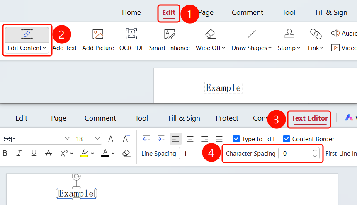Open the top Edit tab
Screen dimensions: 357x205
coord(169,12)
